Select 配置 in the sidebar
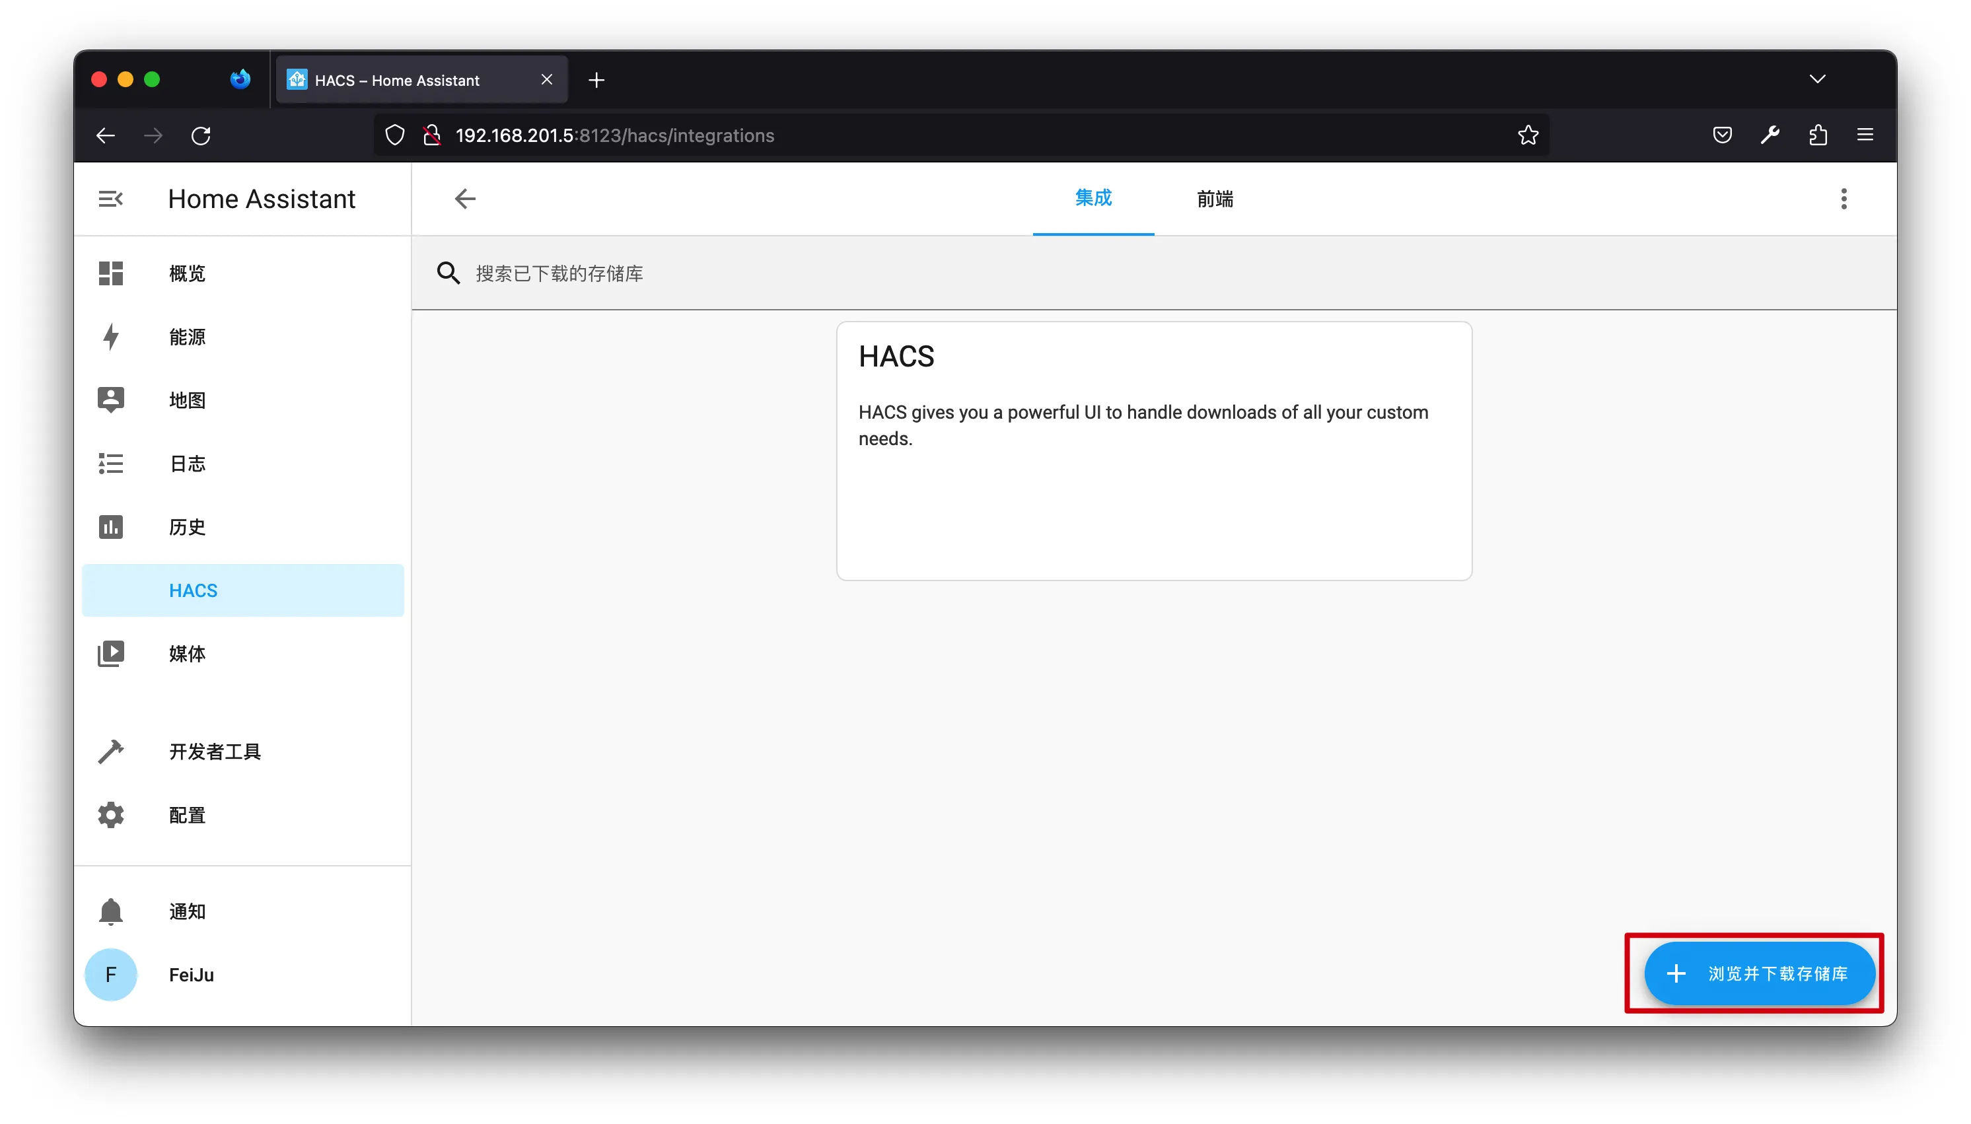The width and height of the screenshot is (1971, 1124). coord(242,814)
